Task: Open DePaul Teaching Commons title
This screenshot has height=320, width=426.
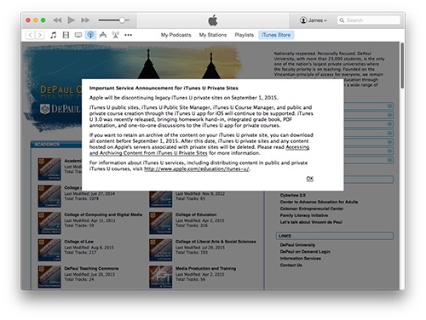Action: [91, 268]
